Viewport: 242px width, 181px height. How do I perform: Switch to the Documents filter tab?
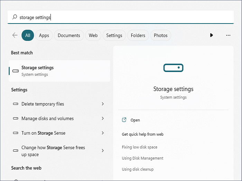coord(69,35)
